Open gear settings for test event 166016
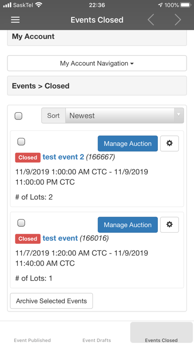 pos(169,225)
